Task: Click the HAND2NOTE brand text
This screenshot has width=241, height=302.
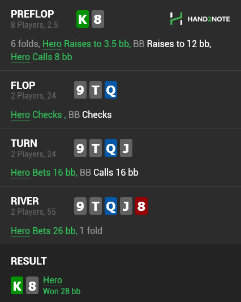Action: pyautogui.click(x=209, y=19)
